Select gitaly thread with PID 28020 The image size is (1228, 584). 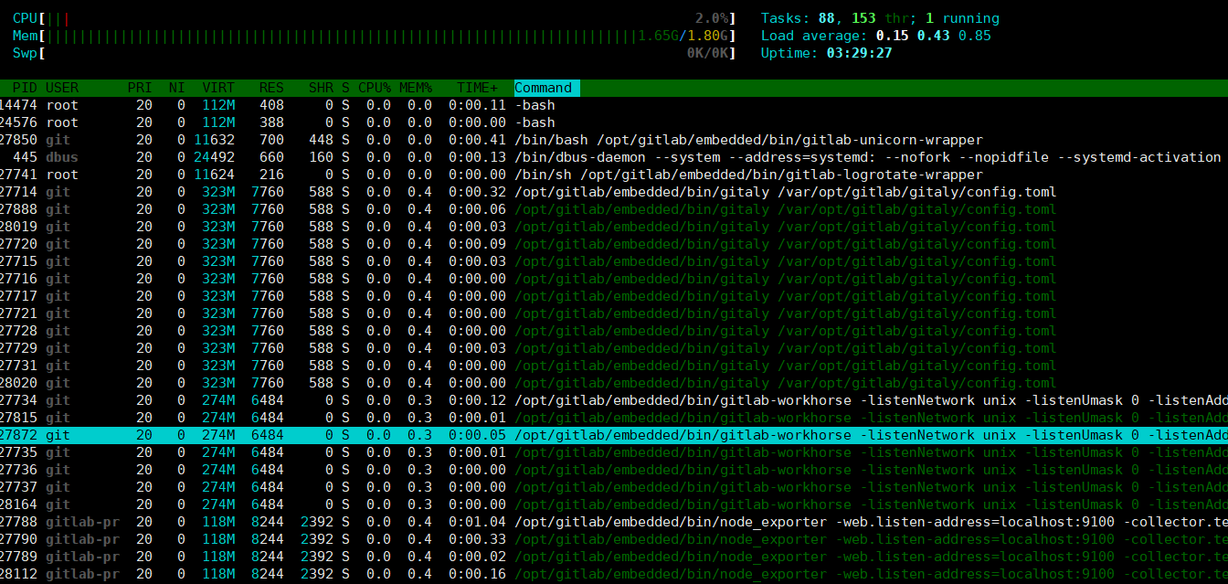614,383
